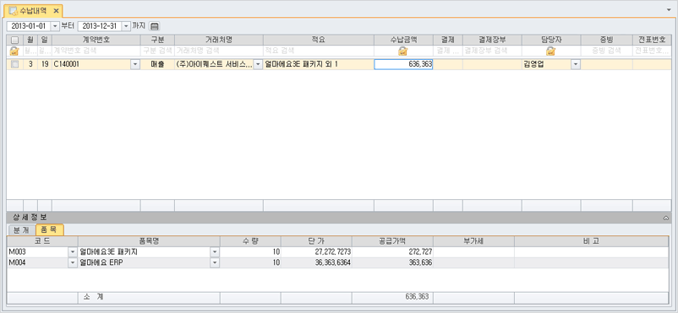Click the 비고 column header
The height and width of the screenshot is (313, 678).
coord(592,241)
